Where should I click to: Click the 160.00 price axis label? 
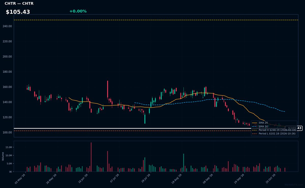(7, 87)
